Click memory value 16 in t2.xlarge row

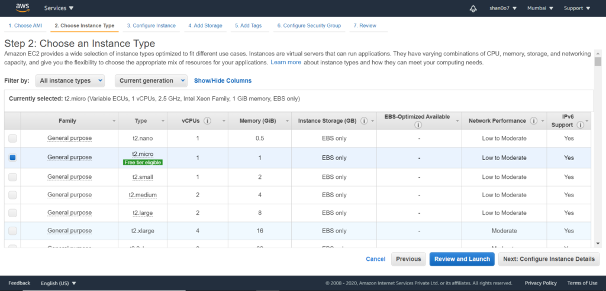click(x=260, y=230)
